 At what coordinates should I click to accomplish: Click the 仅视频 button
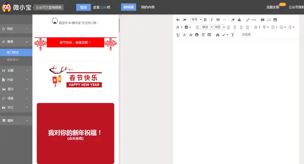[x=246, y=35]
